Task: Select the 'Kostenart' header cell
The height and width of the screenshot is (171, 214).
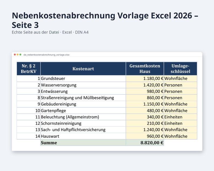Action: pyautogui.click(x=83, y=69)
